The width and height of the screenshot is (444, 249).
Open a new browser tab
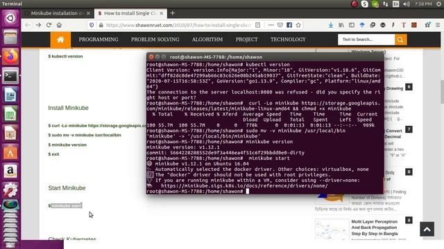[172, 13]
